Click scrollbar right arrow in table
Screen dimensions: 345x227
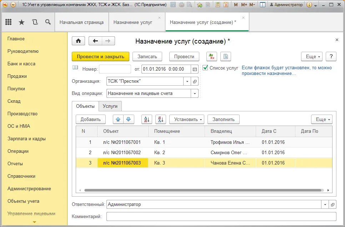(328, 190)
